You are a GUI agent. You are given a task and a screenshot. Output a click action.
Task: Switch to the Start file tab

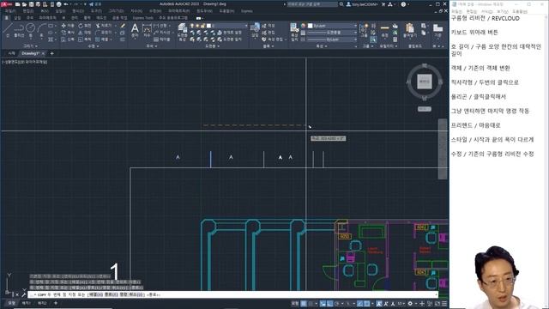(x=11, y=53)
